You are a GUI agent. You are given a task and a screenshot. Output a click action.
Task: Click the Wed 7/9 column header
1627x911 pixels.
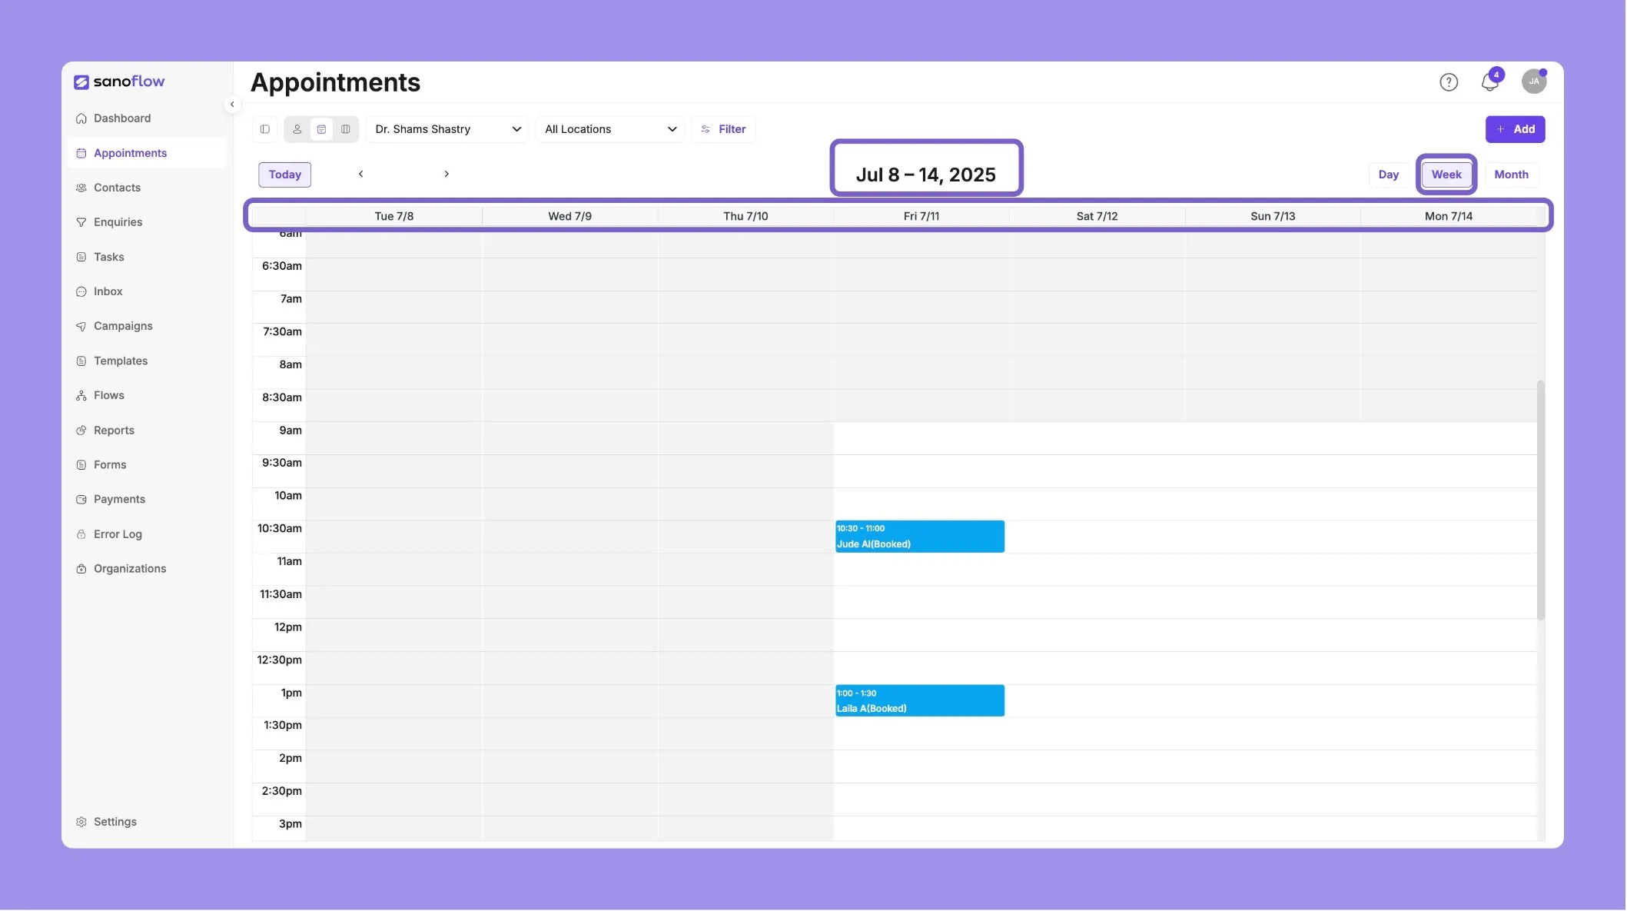pyautogui.click(x=569, y=216)
